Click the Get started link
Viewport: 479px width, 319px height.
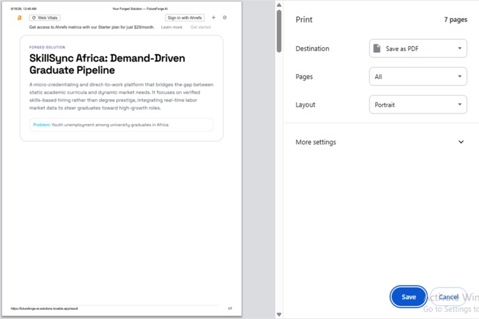[200, 27]
